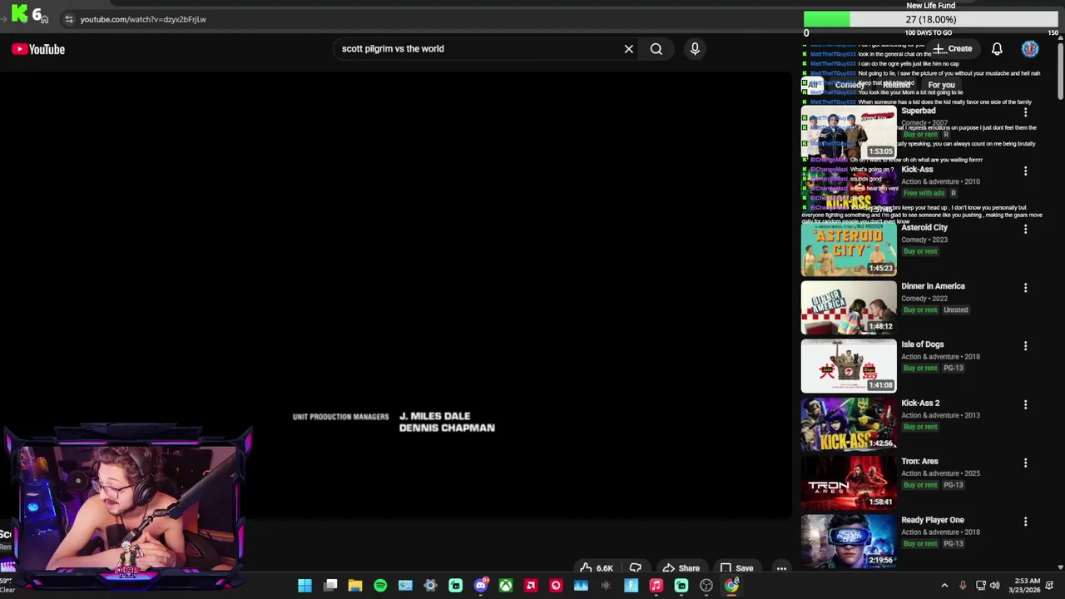Open the taskbar clock and date

[1027, 586]
